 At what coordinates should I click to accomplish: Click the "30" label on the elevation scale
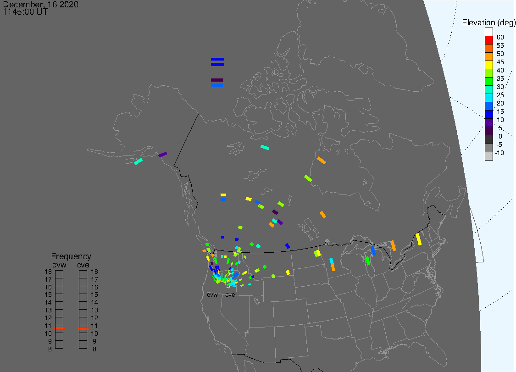pos(500,87)
